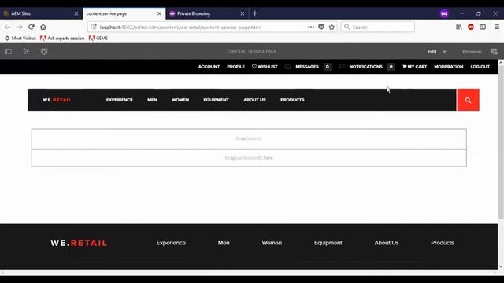This screenshot has height=283, width=504.
Task: Open PROFILE link in top bar
Action: (x=235, y=67)
